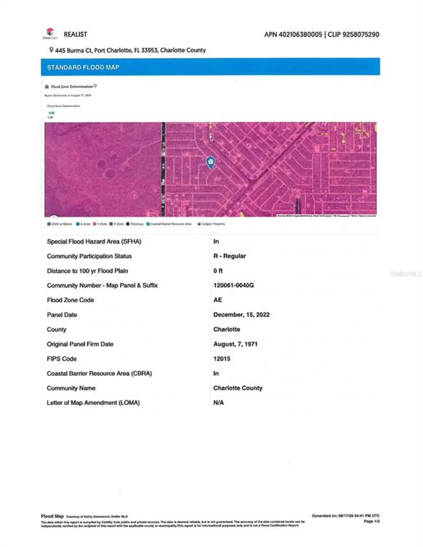
Task: Click the Community Name label
Action: 71,388
